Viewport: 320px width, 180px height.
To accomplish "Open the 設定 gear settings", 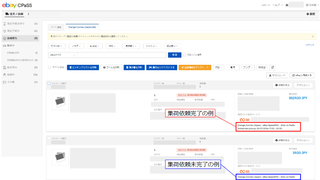I will coord(311,14).
